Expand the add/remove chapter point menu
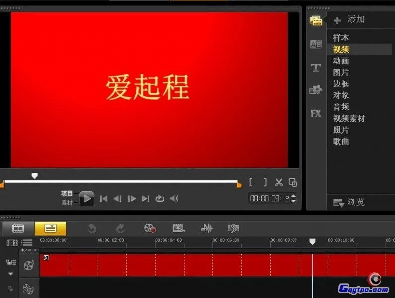This screenshot has height=298, width=395. pyautogui.click(x=29, y=250)
